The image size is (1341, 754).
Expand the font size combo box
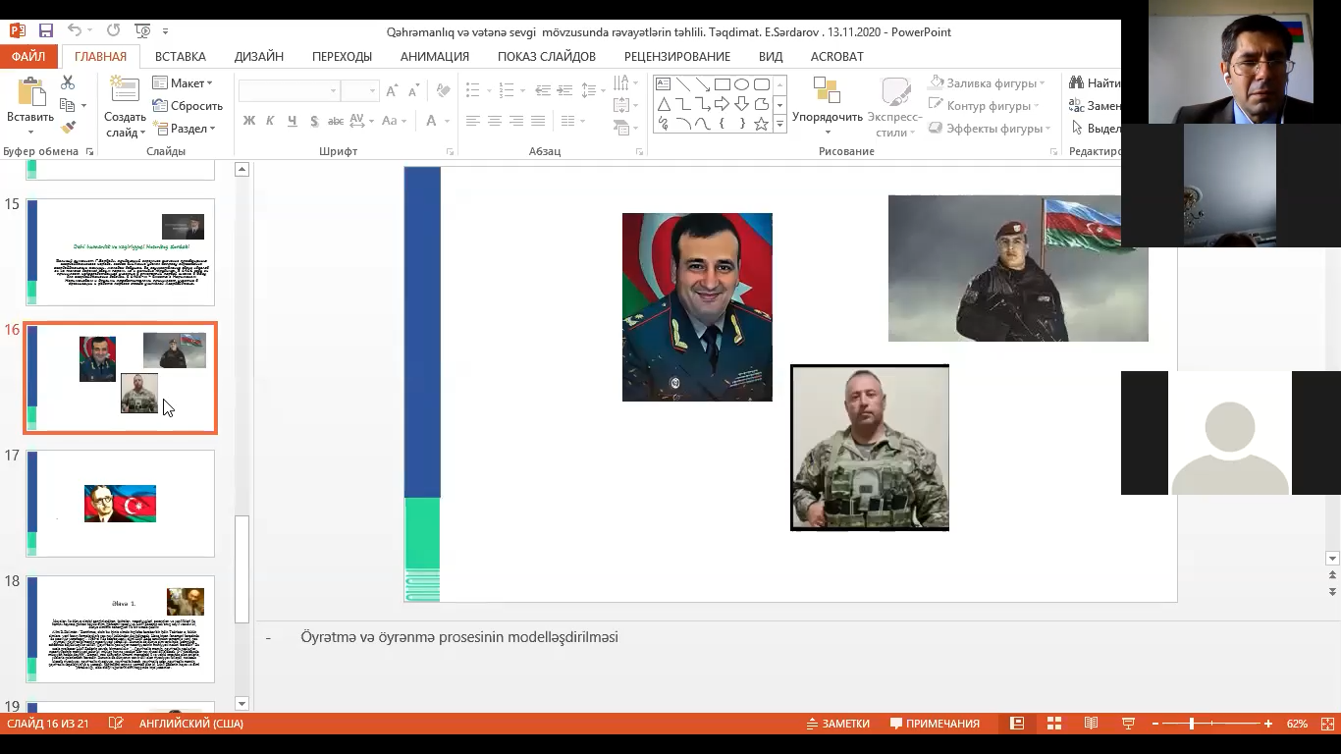373,90
